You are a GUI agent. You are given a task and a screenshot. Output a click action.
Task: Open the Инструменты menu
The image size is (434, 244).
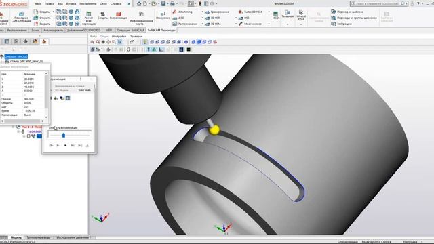tap(88, 4)
